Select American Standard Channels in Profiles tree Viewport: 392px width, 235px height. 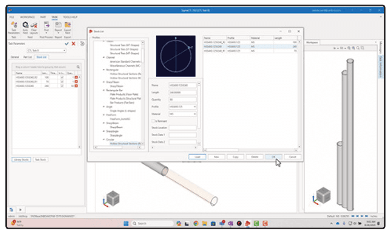[125, 62]
